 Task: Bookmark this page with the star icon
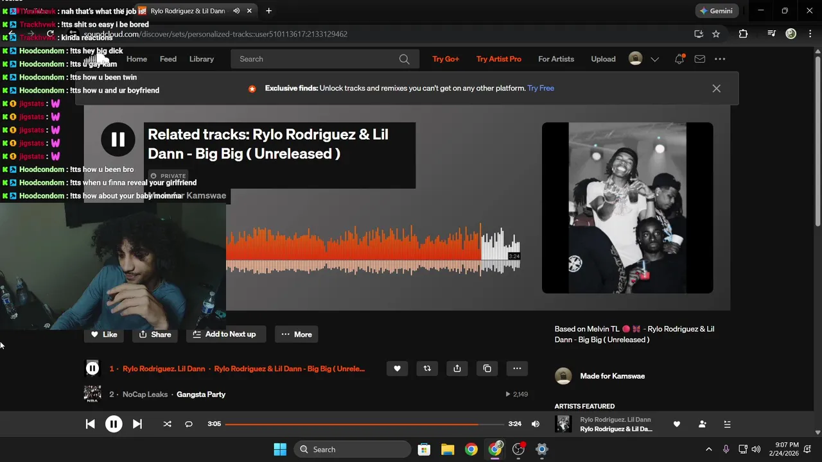pos(716,34)
